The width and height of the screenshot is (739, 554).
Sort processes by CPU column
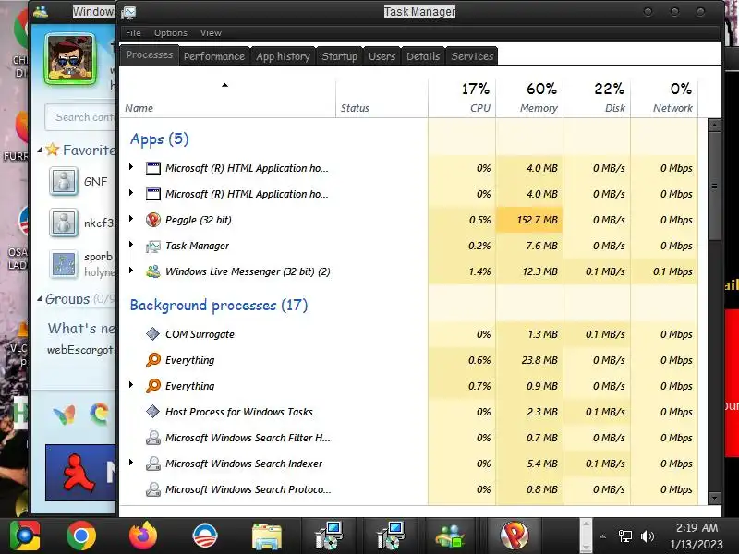tap(462, 98)
